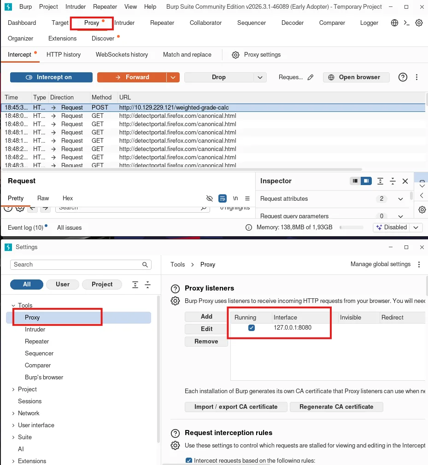
Task: Click the magnifier icon in Settings search
Action: (x=145, y=265)
